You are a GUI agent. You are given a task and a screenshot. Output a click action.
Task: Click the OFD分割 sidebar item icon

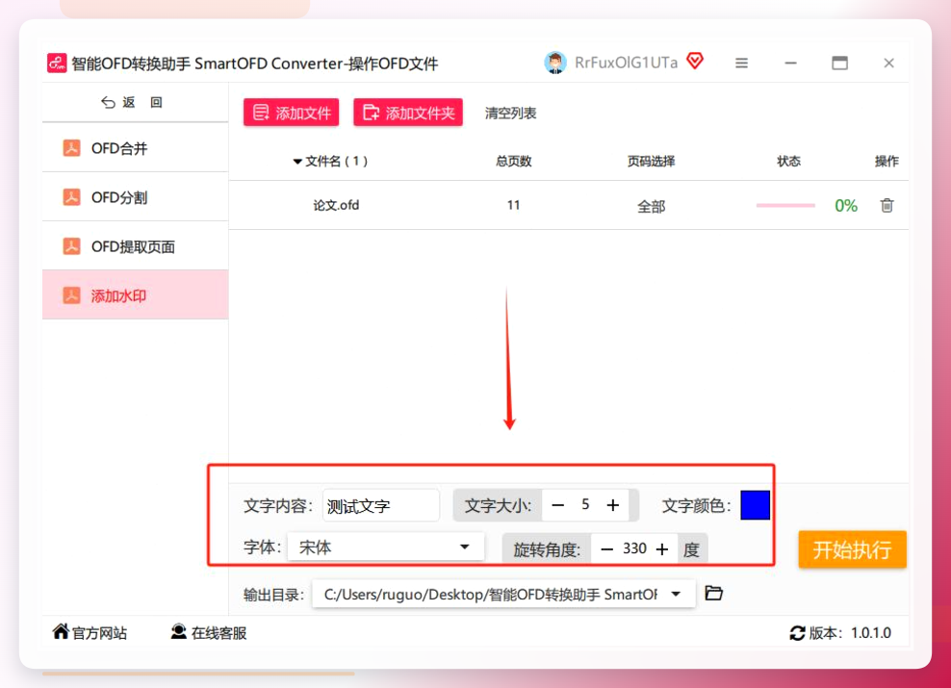71,197
